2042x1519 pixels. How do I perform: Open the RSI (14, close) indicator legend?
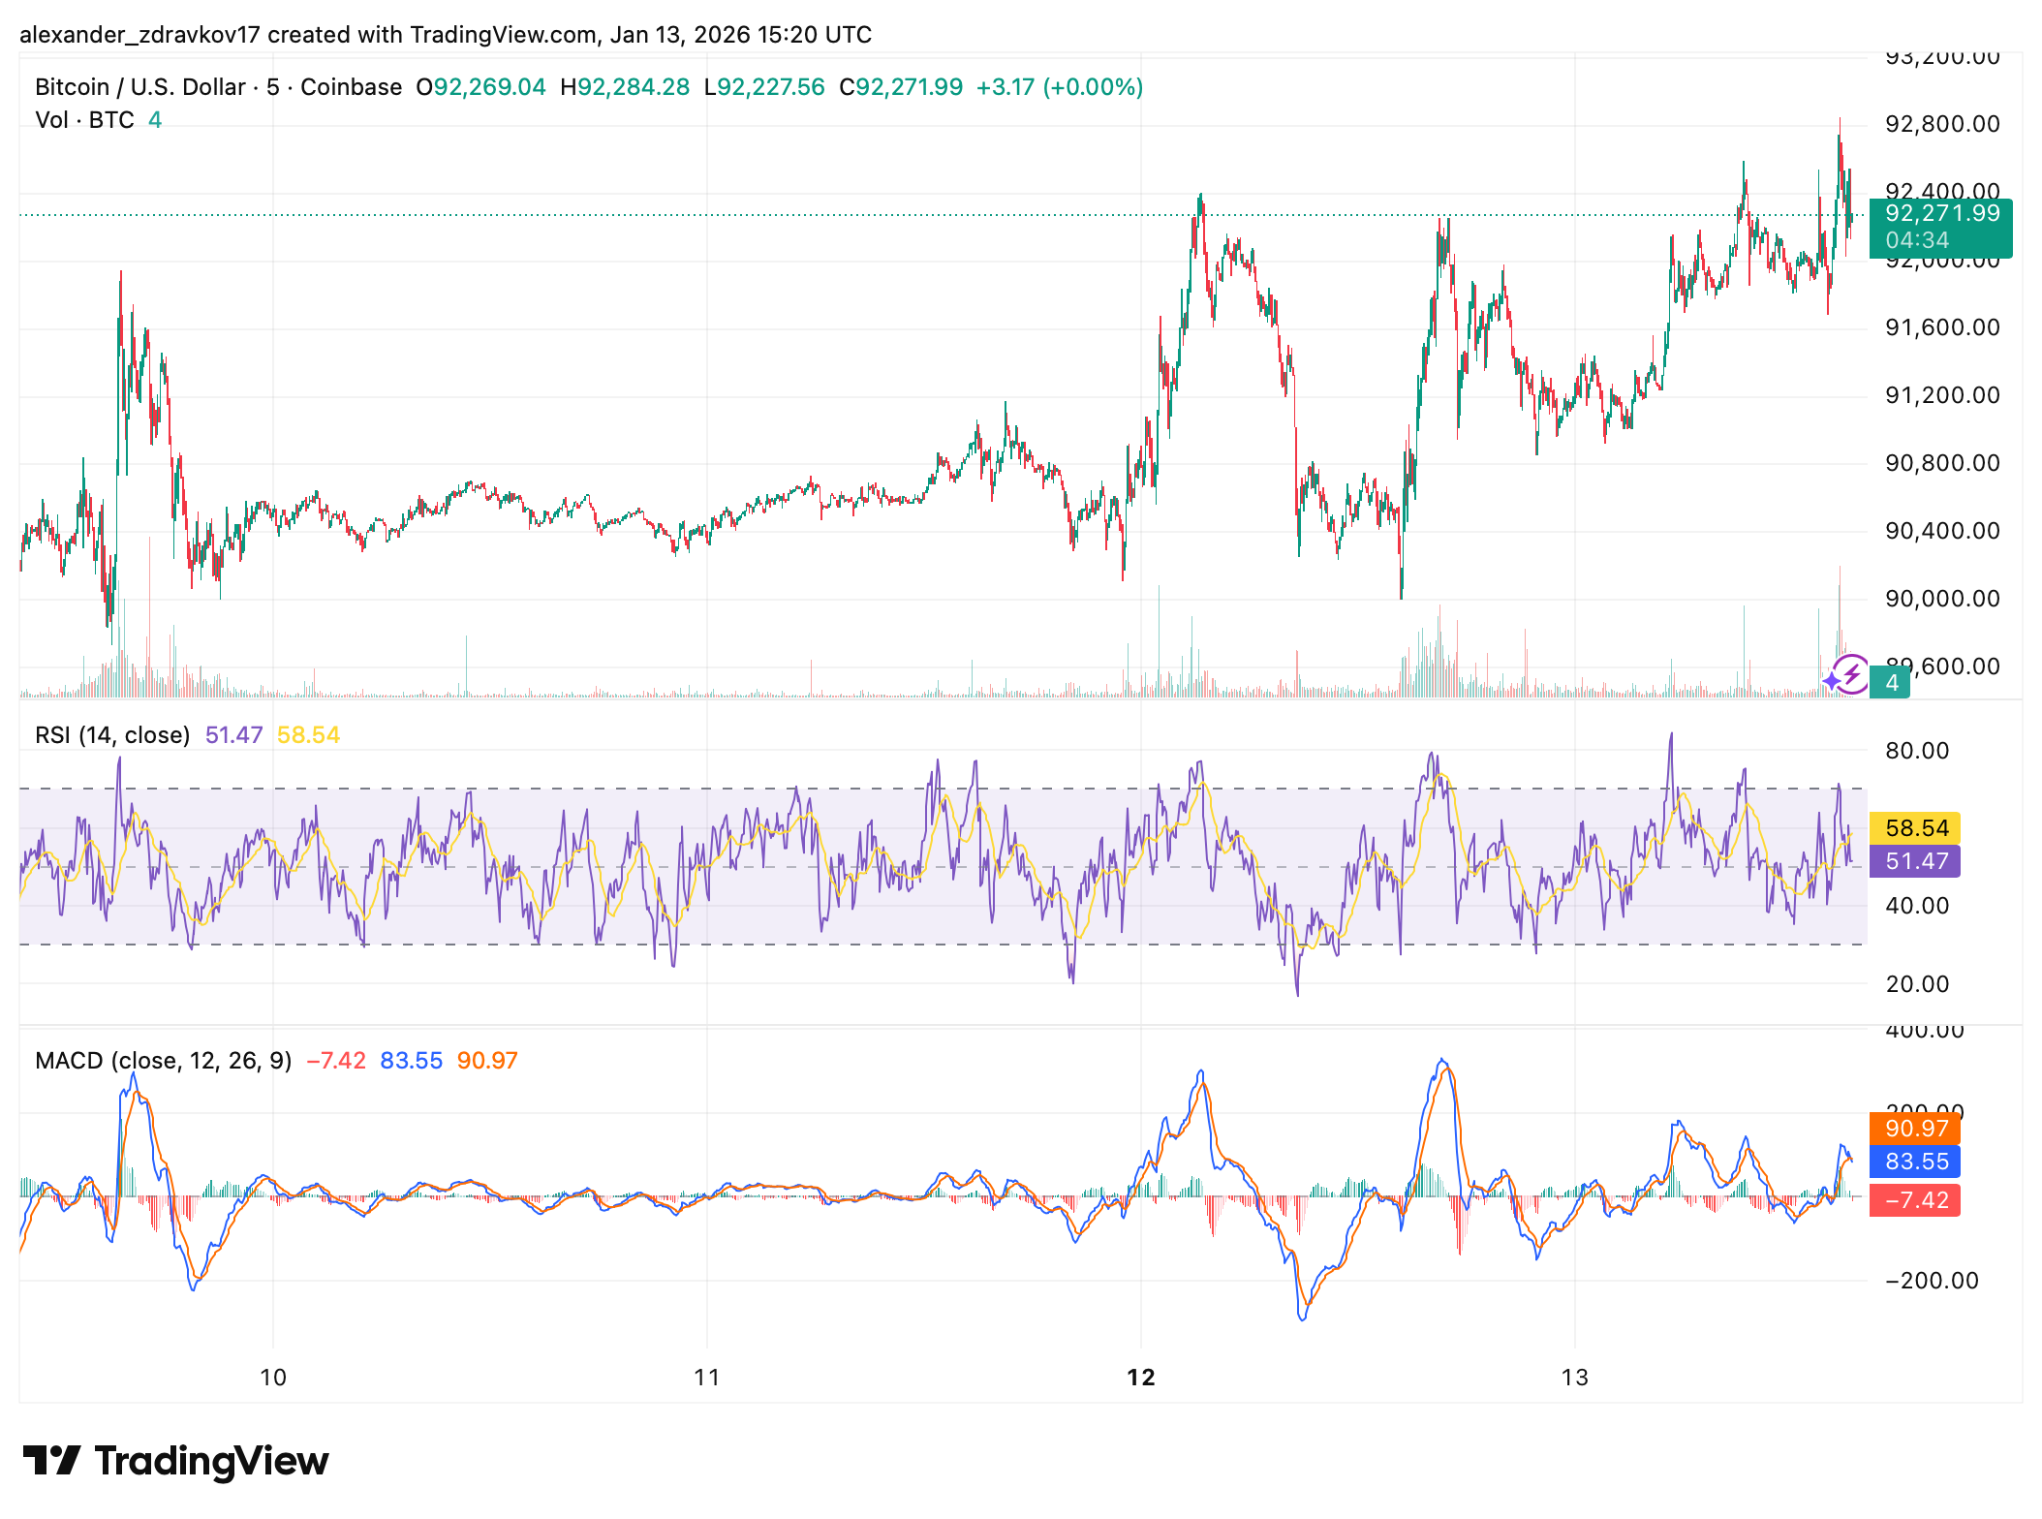coord(112,735)
